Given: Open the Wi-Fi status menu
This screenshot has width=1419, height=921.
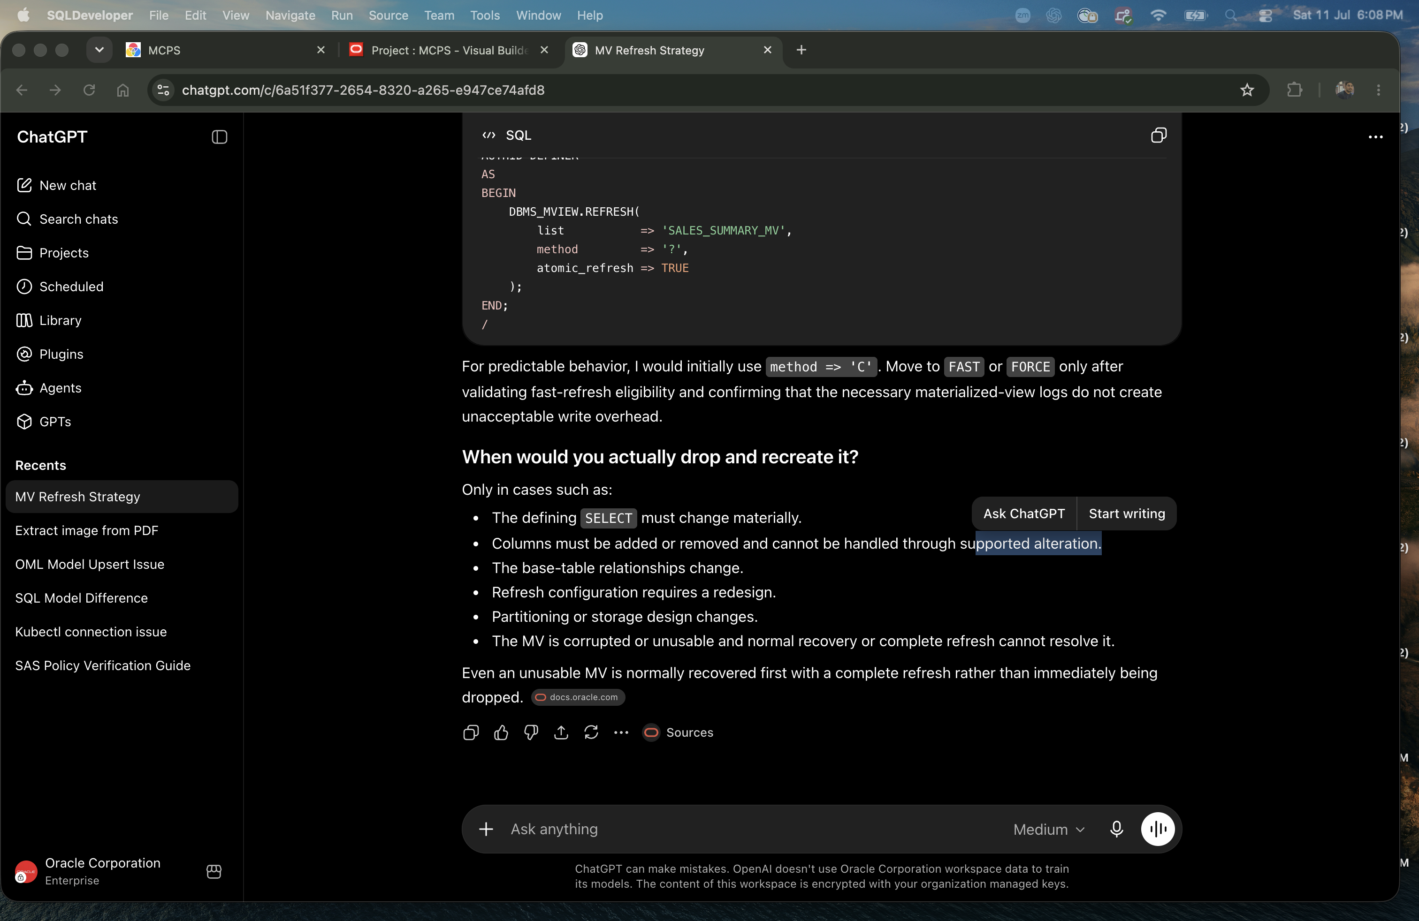Looking at the screenshot, I should (1158, 15).
